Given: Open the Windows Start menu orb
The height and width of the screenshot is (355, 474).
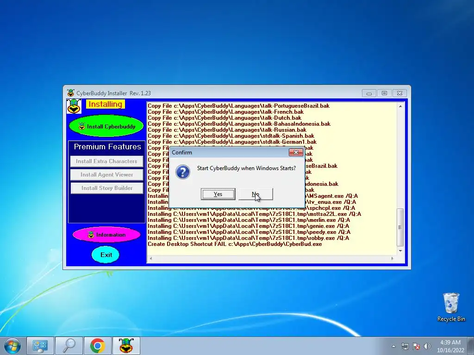Looking at the screenshot, I should tap(12, 346).
